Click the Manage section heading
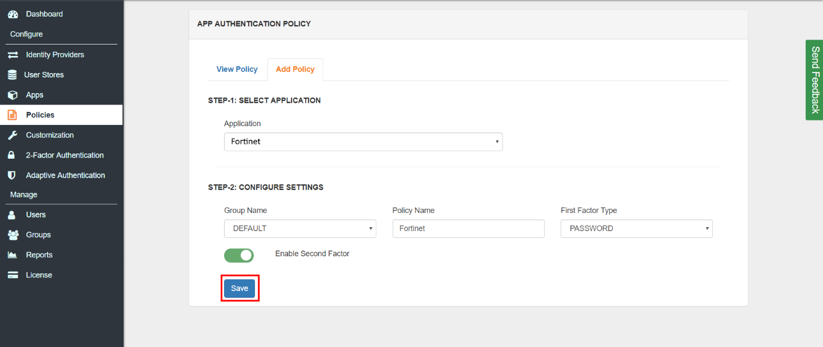This screenshot has width=823, height=347. (23, 195)
